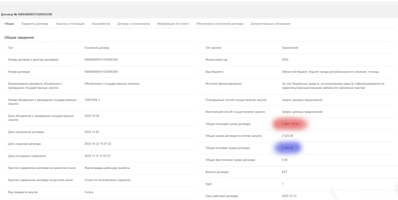This screenshot has height=200, width=398.
Task: Click the Объявление о государственных закупках value
Action: click(x=112, y=83)
